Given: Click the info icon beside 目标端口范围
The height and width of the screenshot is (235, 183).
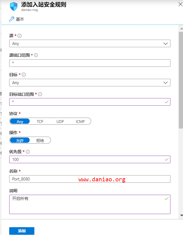Looking at the screenshot, I should tap(40, 94).
